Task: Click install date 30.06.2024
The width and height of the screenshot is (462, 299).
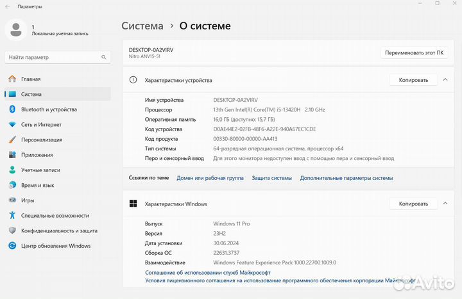Action: tap(226, 243)
